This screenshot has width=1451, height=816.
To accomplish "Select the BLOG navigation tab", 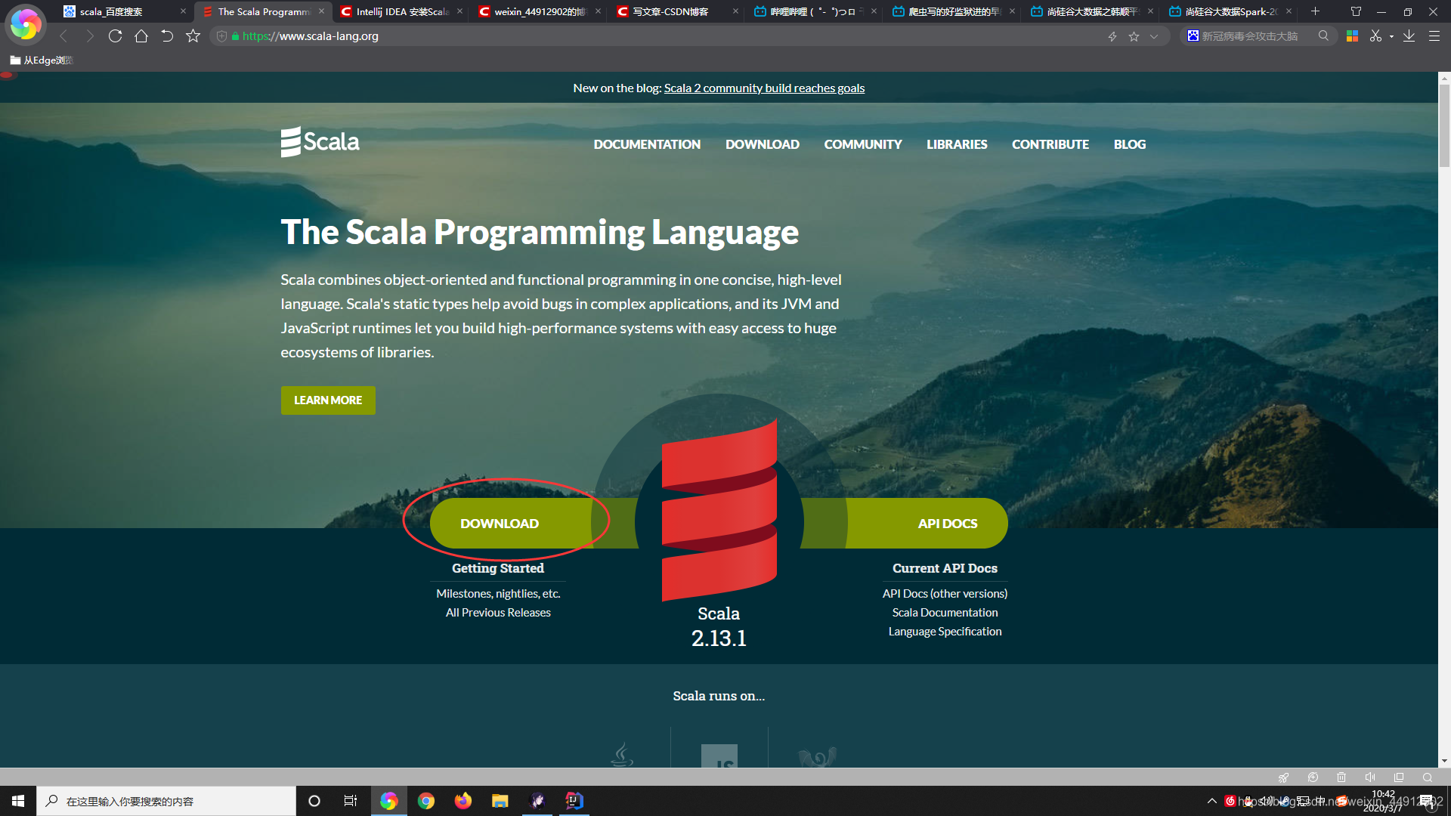I will [1129, 144].
